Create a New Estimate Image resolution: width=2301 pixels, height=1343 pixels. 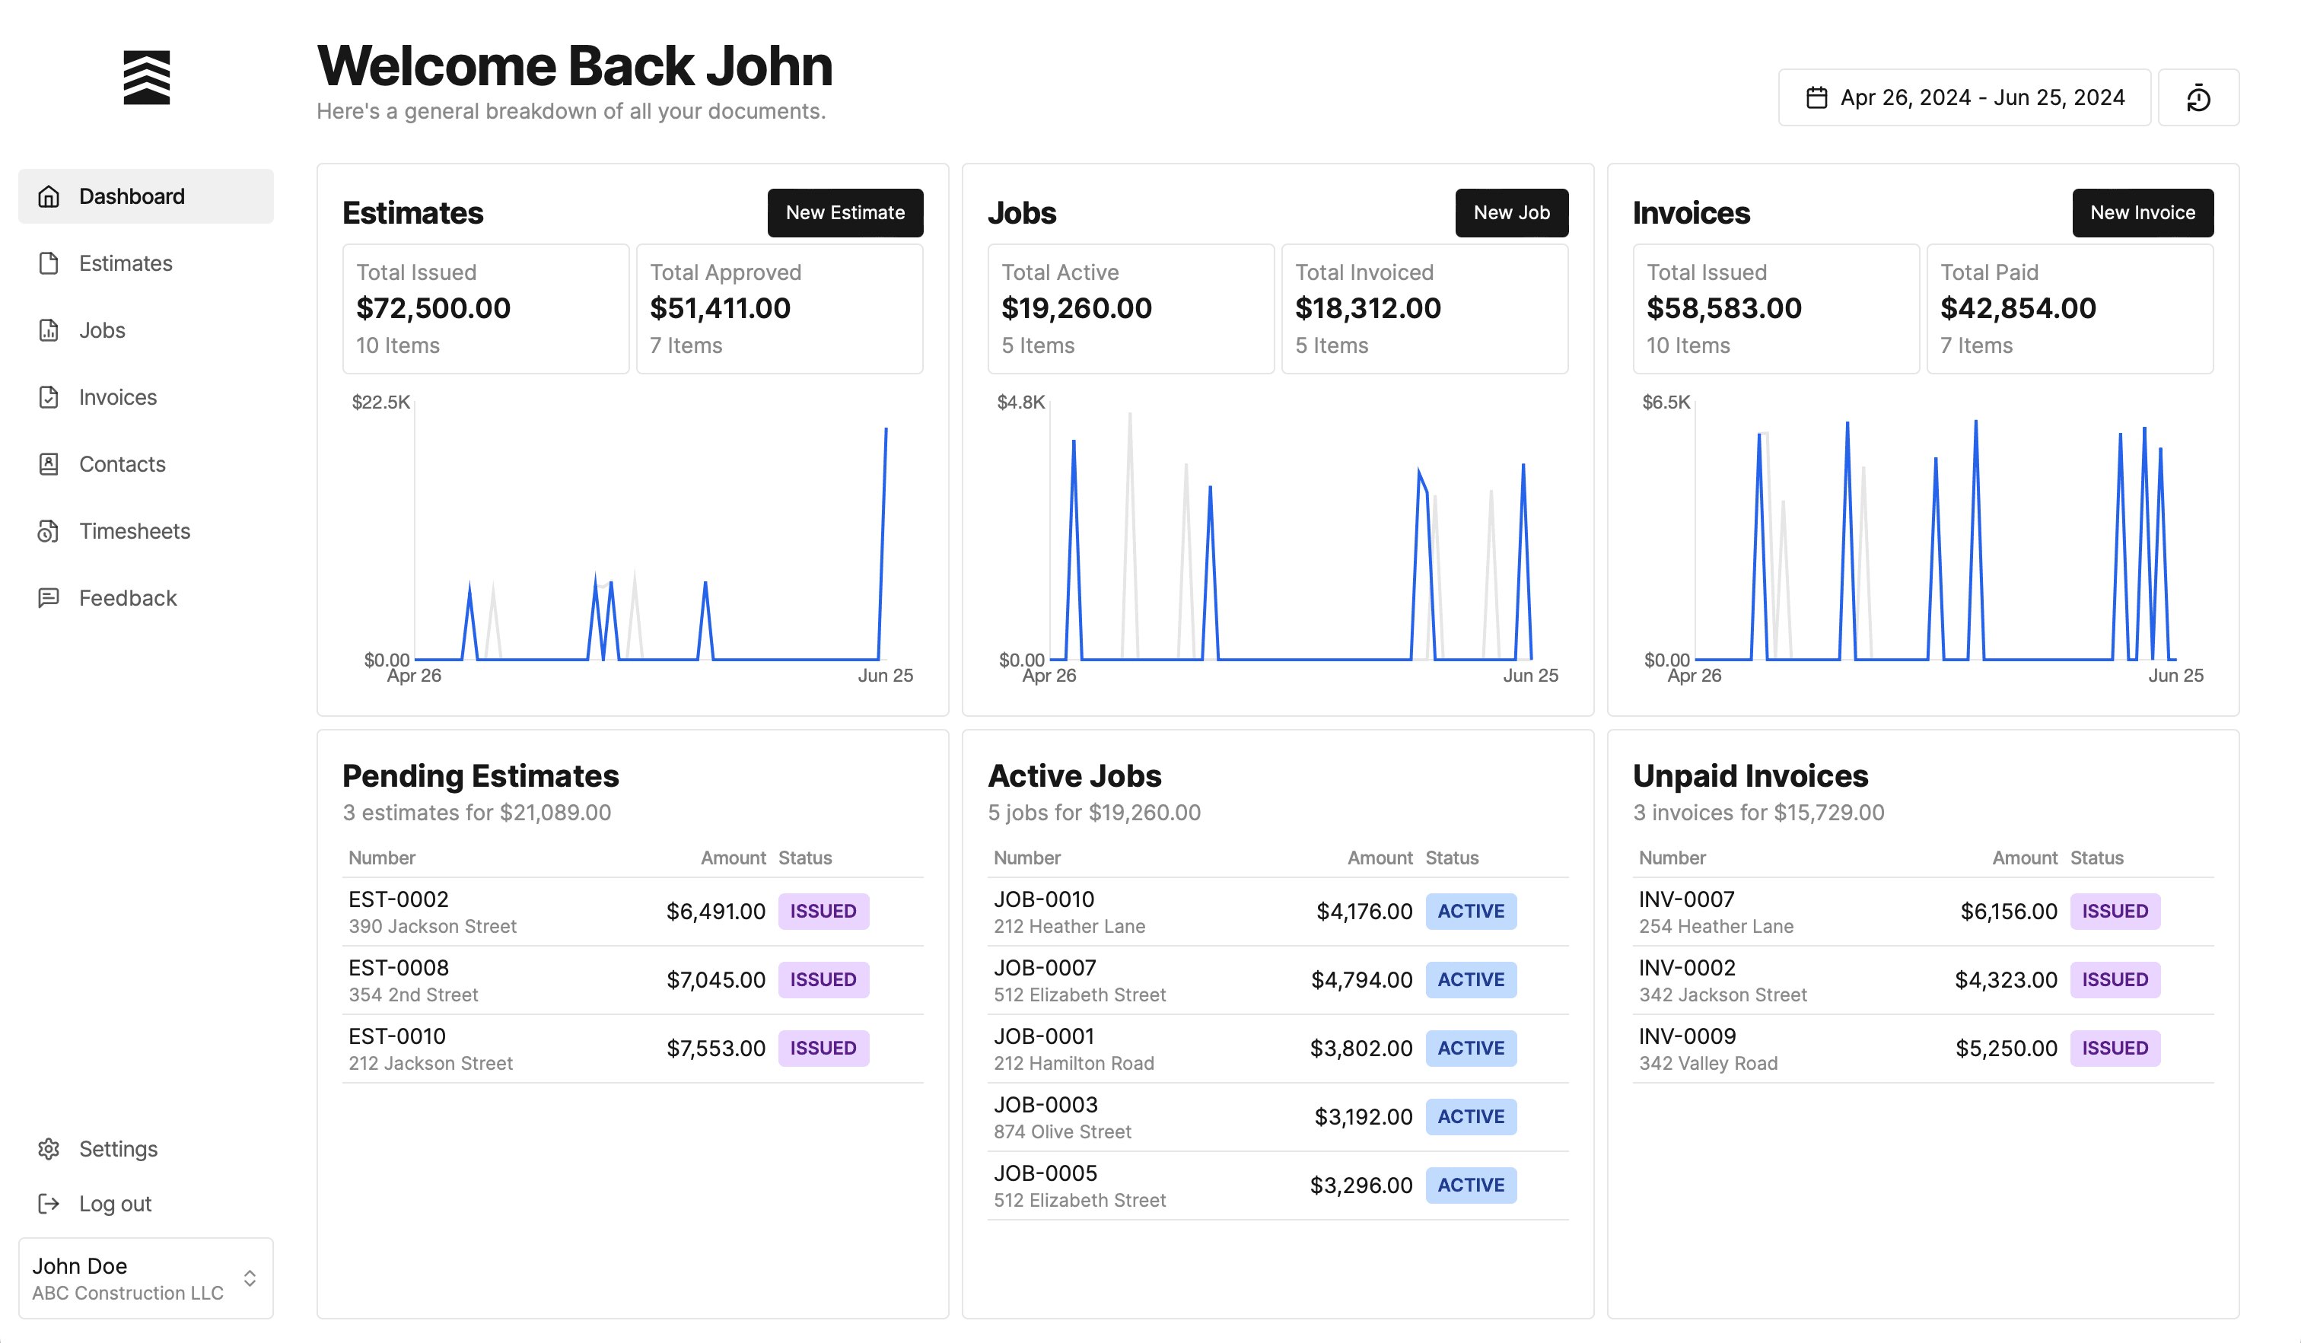click(845, 213)
